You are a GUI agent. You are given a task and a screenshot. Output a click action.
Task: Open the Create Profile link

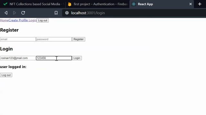coord(18,20)
